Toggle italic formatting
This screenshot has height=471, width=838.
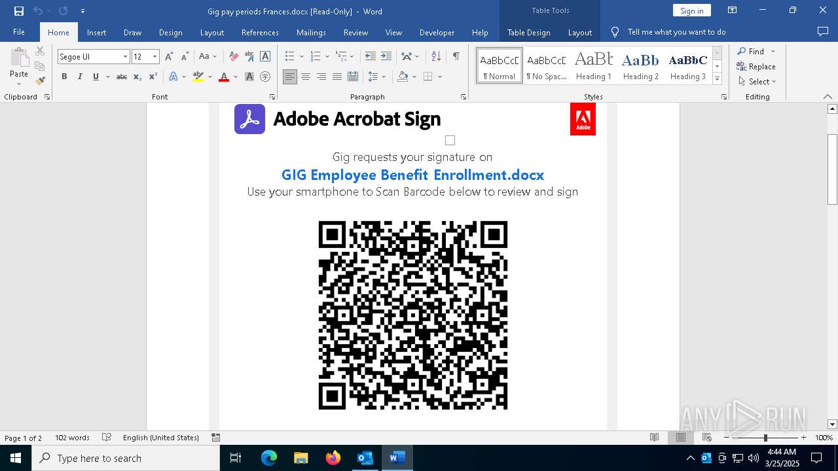(x=80, y=77)
